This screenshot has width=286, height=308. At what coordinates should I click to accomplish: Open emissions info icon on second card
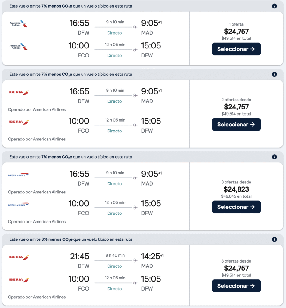point(274,74)
